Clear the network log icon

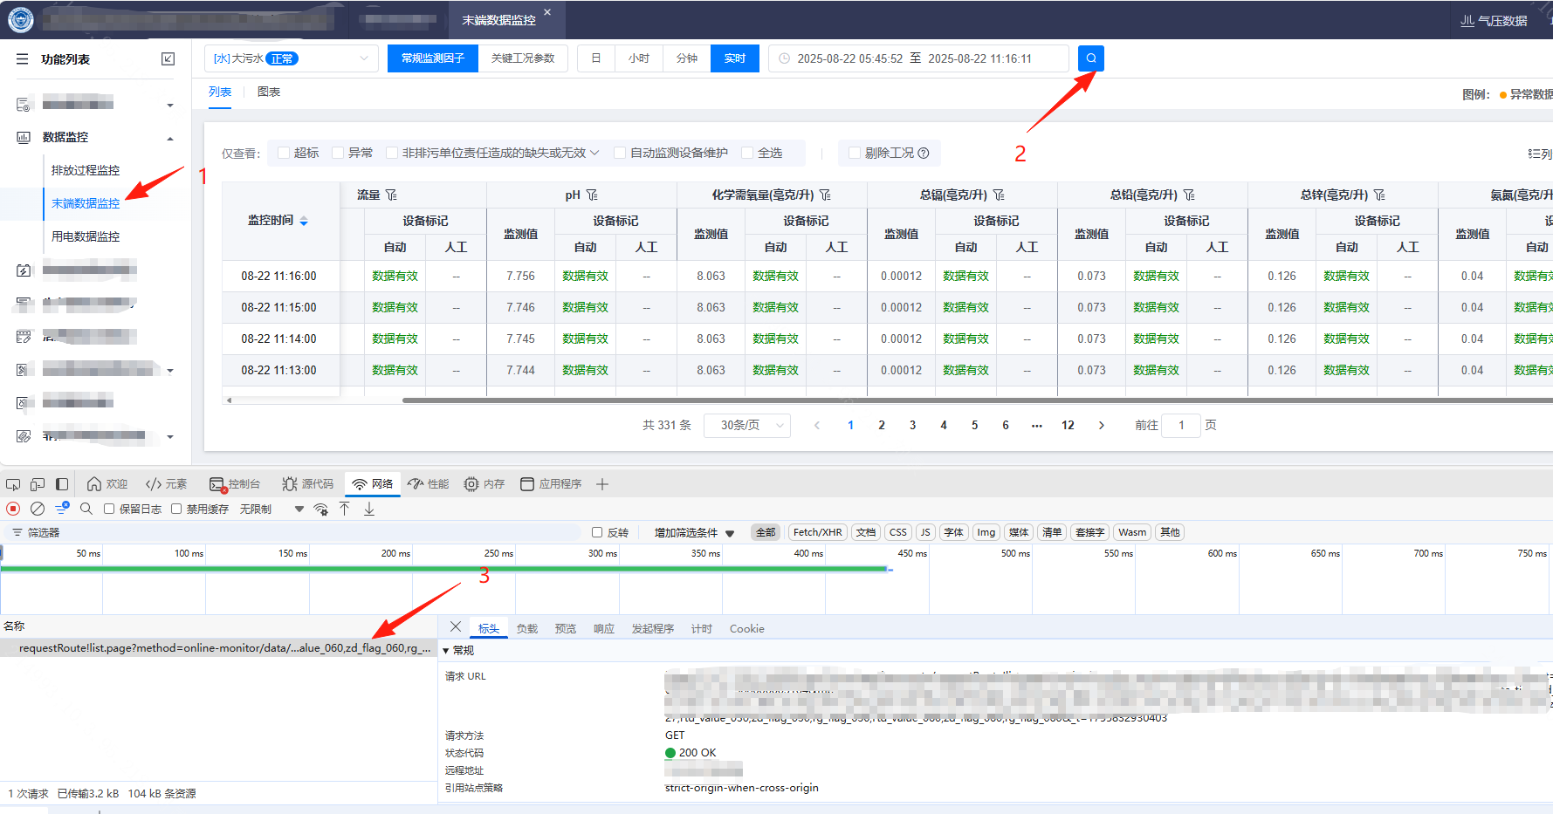point(38,509)
